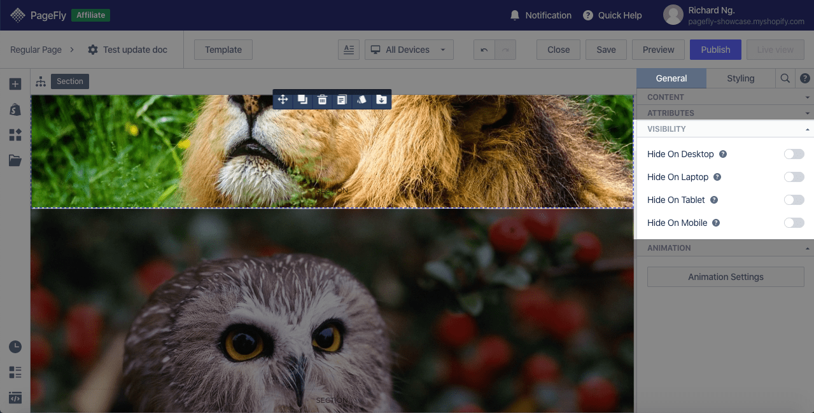The width and height of the screenshot is (814, 413).
Task: Open inspector help question icon
Action: coord(805,78)
